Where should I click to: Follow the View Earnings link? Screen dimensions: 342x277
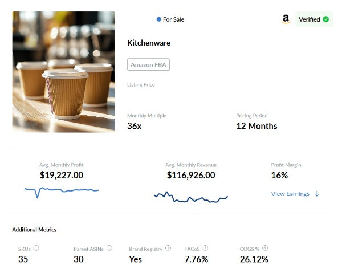290,194
